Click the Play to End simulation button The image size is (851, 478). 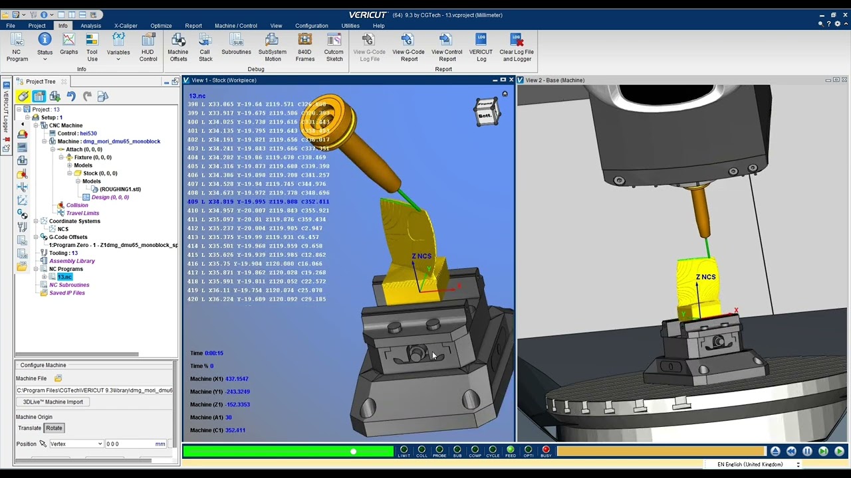(x=839, y=451)
